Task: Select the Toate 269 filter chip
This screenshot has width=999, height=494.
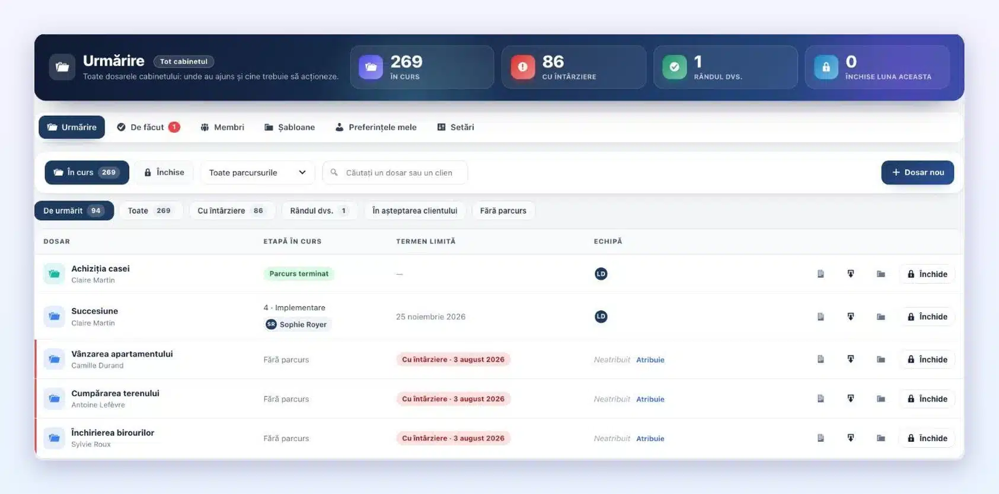Action: [x=149, y=210]
